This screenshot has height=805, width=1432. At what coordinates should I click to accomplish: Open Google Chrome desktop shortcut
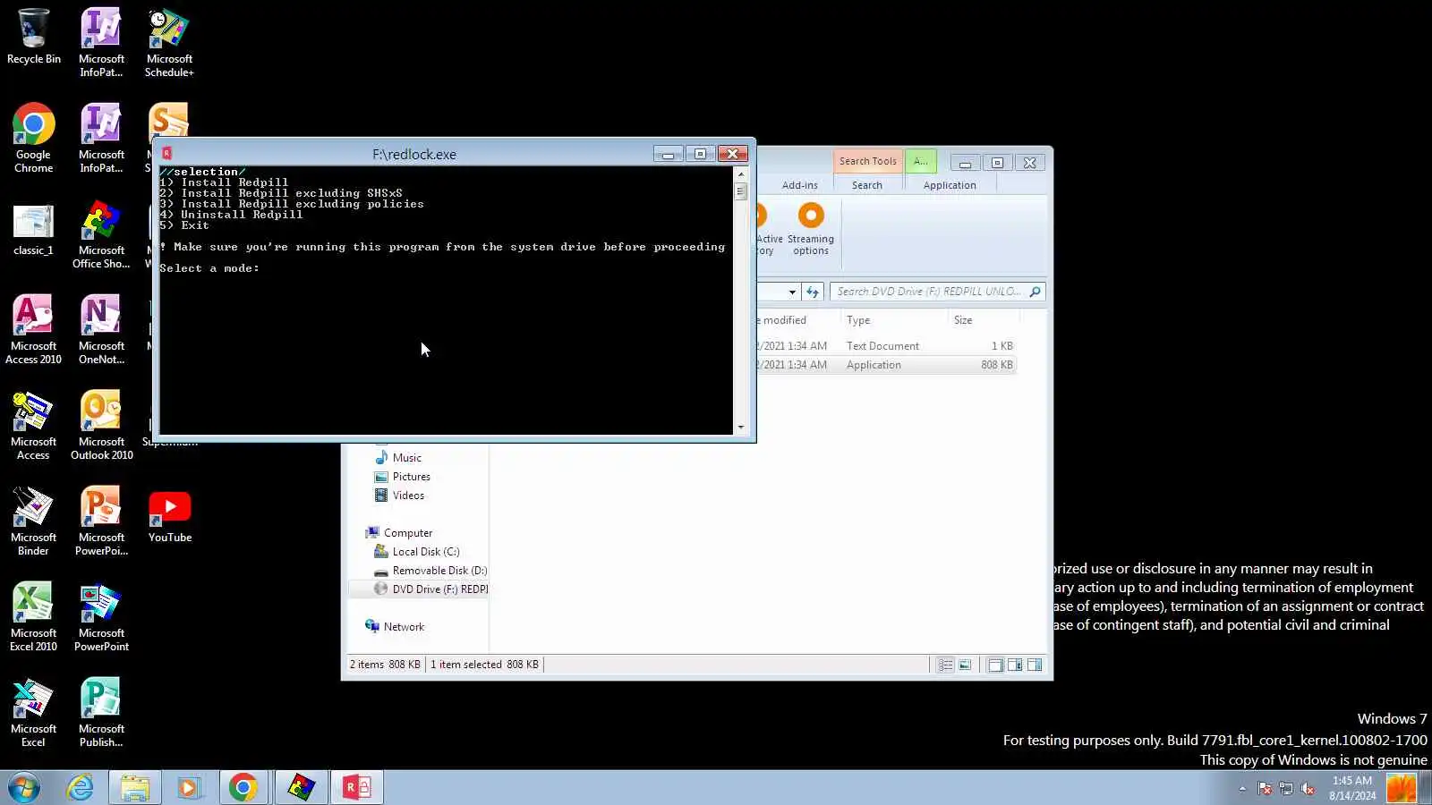pyautogui.click(x=33, y=139)
